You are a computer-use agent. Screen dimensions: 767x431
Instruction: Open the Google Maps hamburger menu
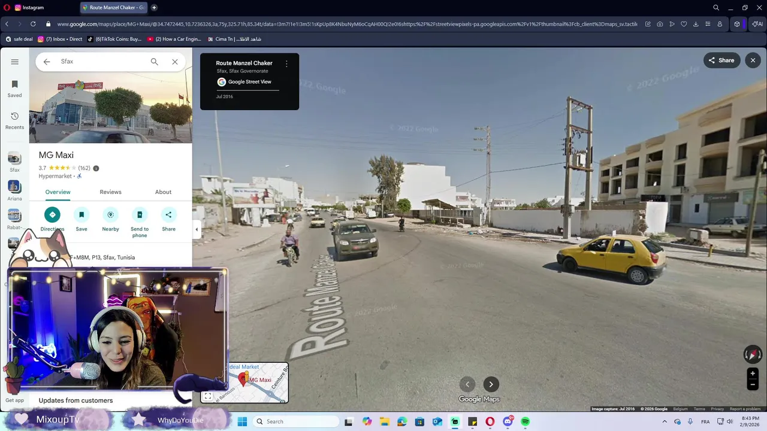[14, 62]
